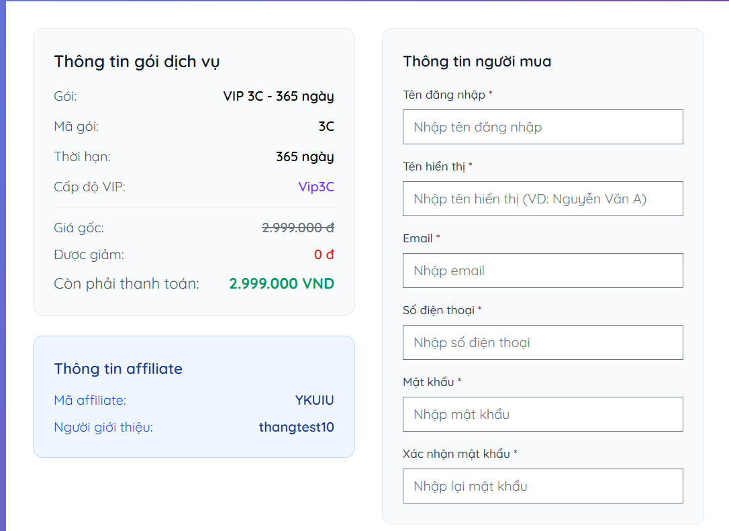Click the strikethrough original price
The width and height of the screenshot is (729, 531).
(297, 228)
